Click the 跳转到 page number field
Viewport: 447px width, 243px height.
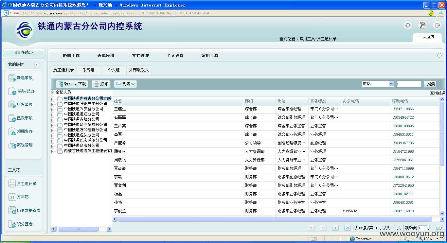[x=422, y=228]
